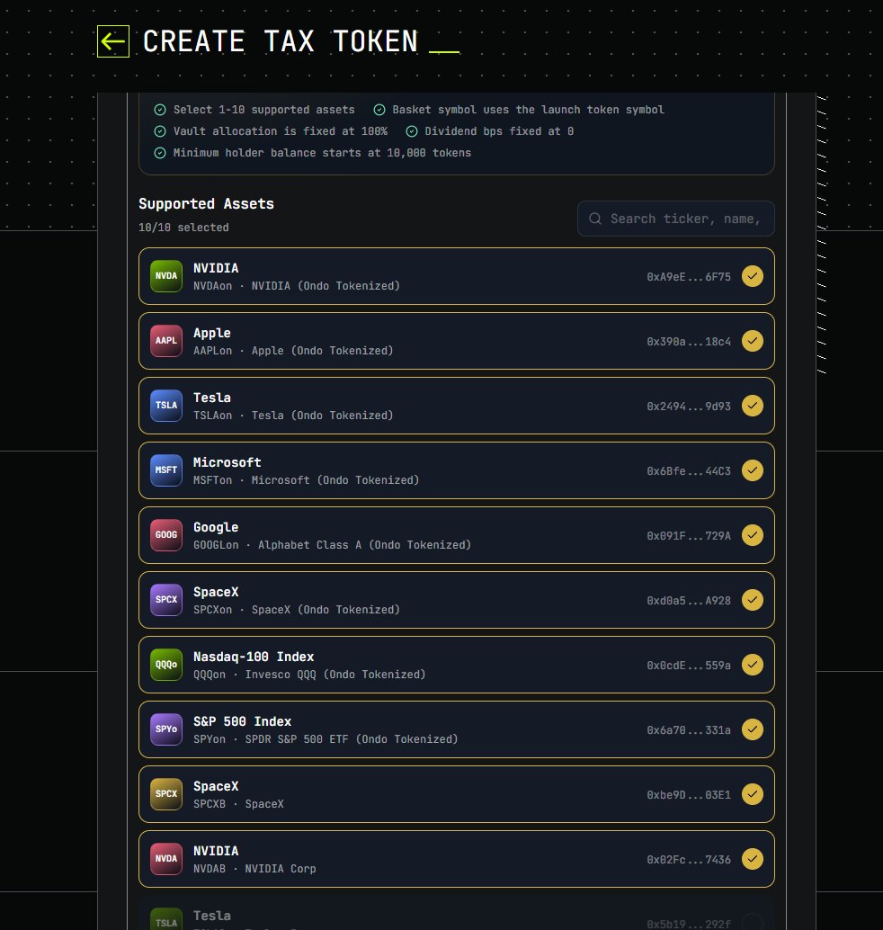Click the search magnifier icon

click(x=594, y=219)
